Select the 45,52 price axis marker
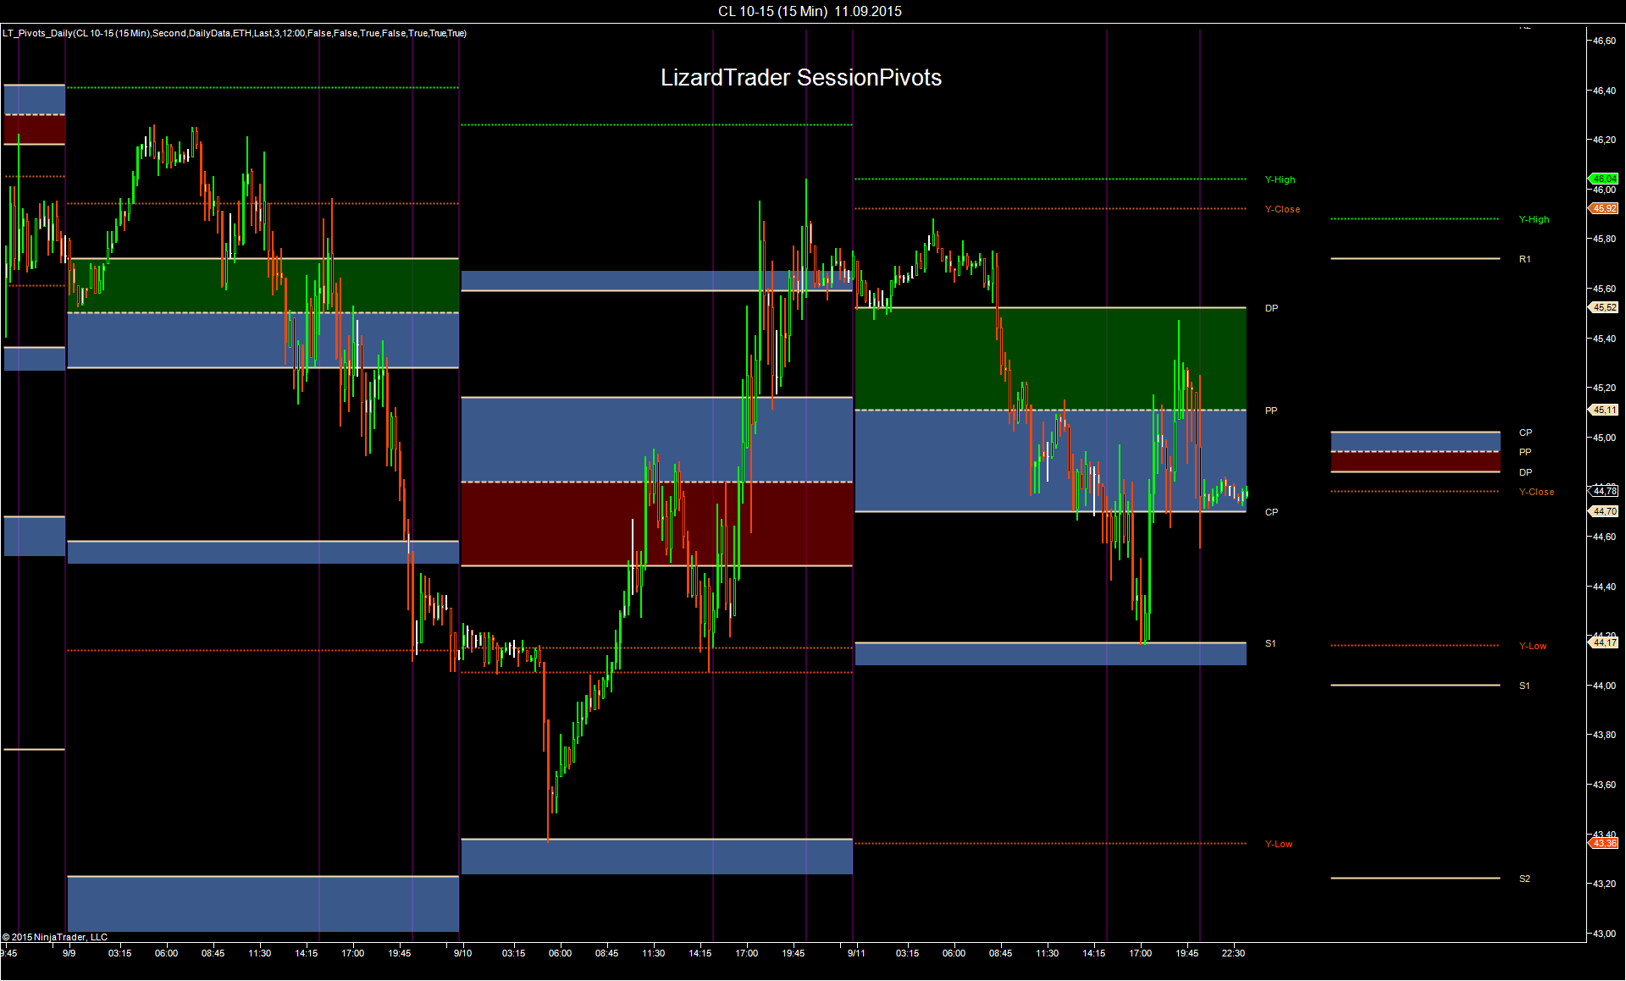 (1604, 307)
